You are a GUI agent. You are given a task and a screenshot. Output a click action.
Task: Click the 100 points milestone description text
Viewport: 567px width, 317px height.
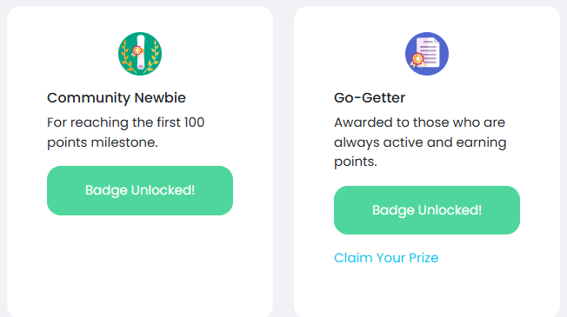126,132
